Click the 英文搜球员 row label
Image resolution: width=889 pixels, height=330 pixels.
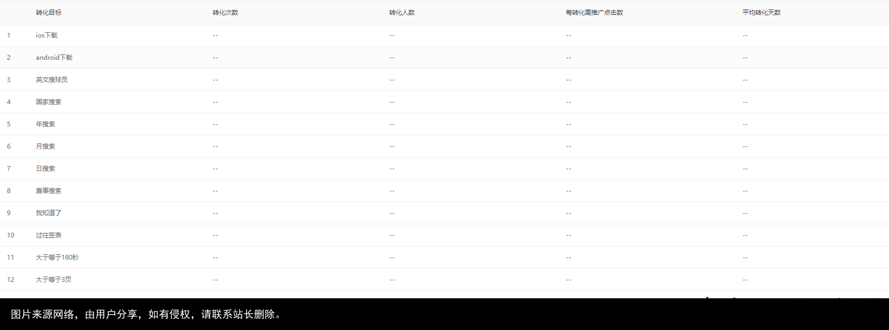[x=52, y=80]
